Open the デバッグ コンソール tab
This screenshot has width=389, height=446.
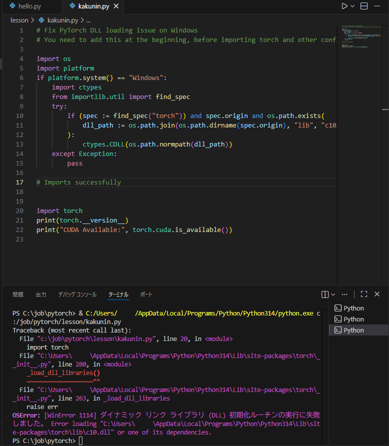(77, 294)
